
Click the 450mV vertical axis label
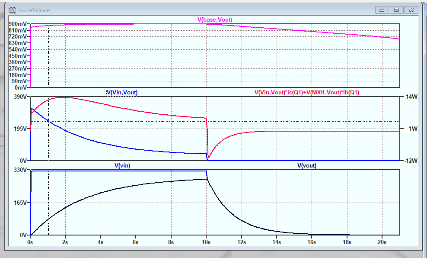coord(18,56)
